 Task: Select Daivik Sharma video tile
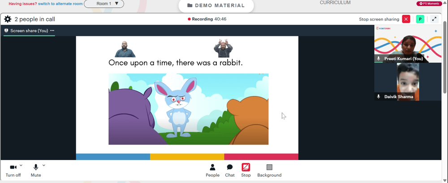408,82
